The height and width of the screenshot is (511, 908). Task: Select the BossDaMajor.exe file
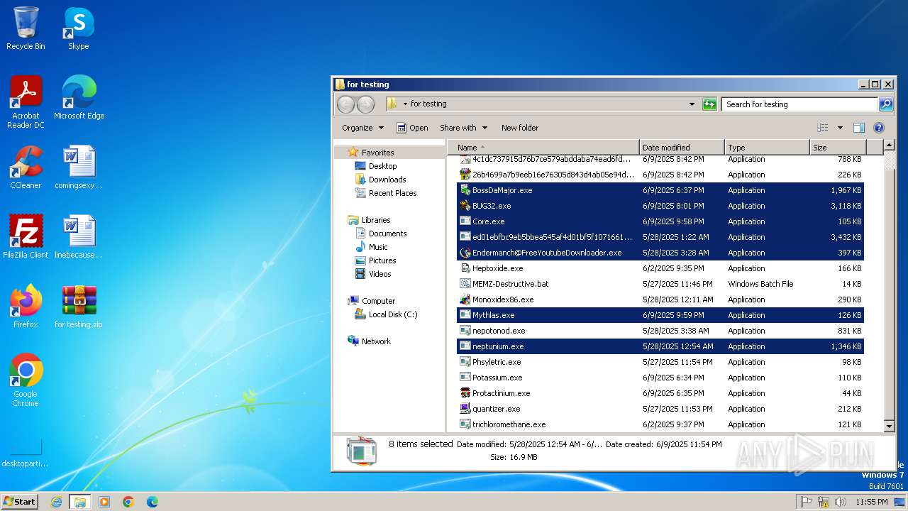tap(660, 190)
